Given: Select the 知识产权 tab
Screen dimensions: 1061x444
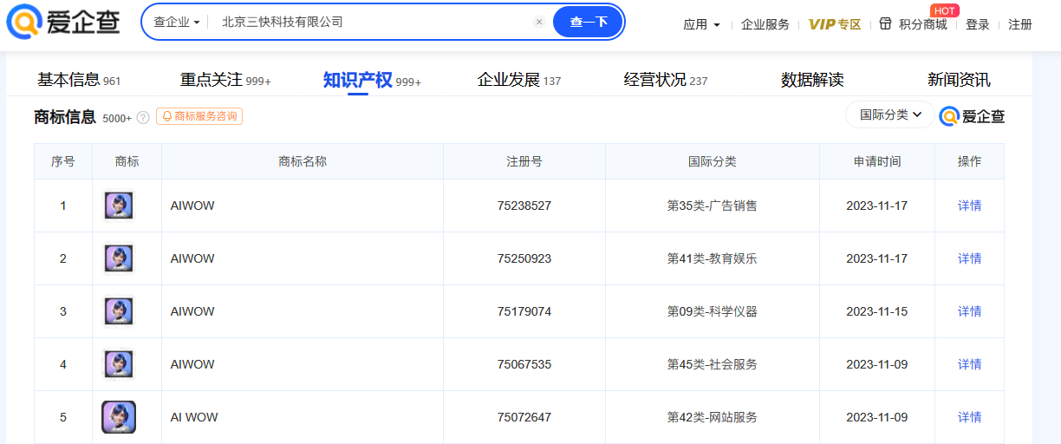Looking at the screenshot, I should (x=372, y=80).
